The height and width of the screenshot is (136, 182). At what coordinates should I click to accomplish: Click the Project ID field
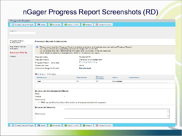click(22, 33)
